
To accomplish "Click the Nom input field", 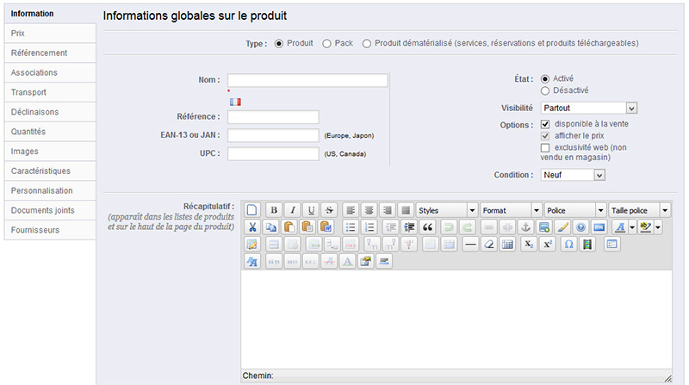I will [x=307, y=80].
